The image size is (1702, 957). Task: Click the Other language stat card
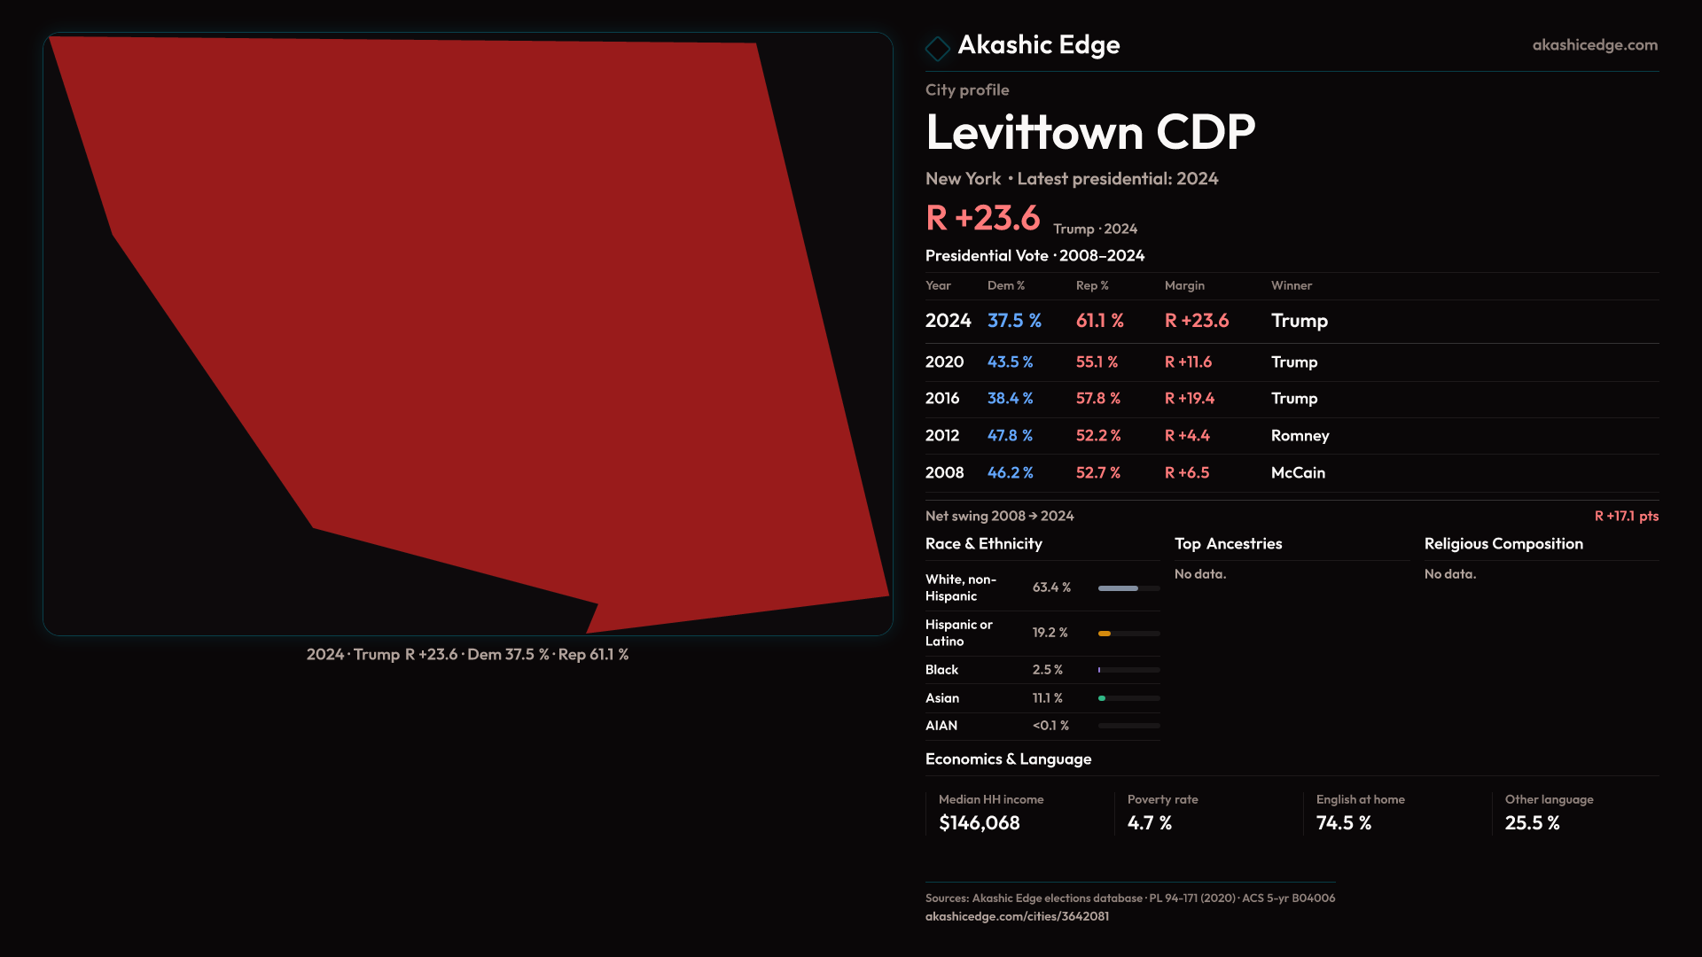point(1549,813)
